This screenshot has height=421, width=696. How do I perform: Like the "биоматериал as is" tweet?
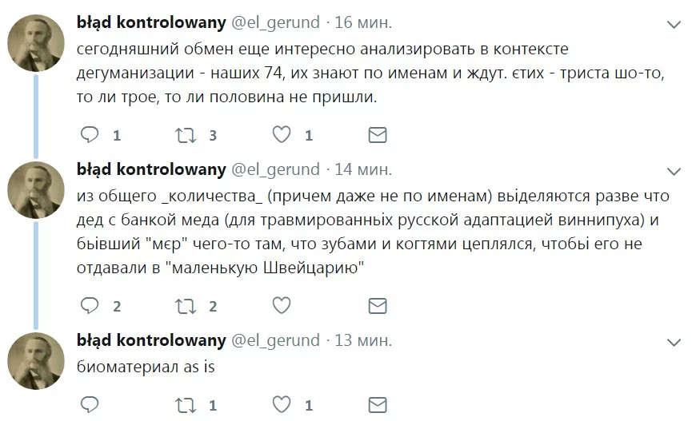pos(282,405)
